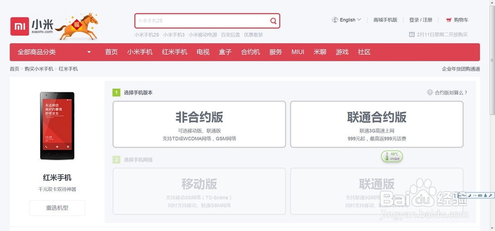Click the 合约版划算么？ help link

[451, 92]
